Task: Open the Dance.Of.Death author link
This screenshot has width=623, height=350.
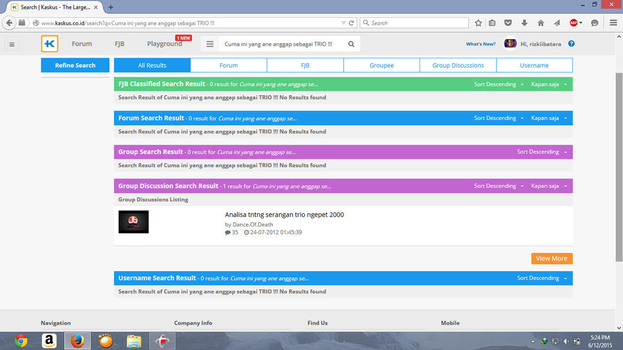Action: [253, 225]
